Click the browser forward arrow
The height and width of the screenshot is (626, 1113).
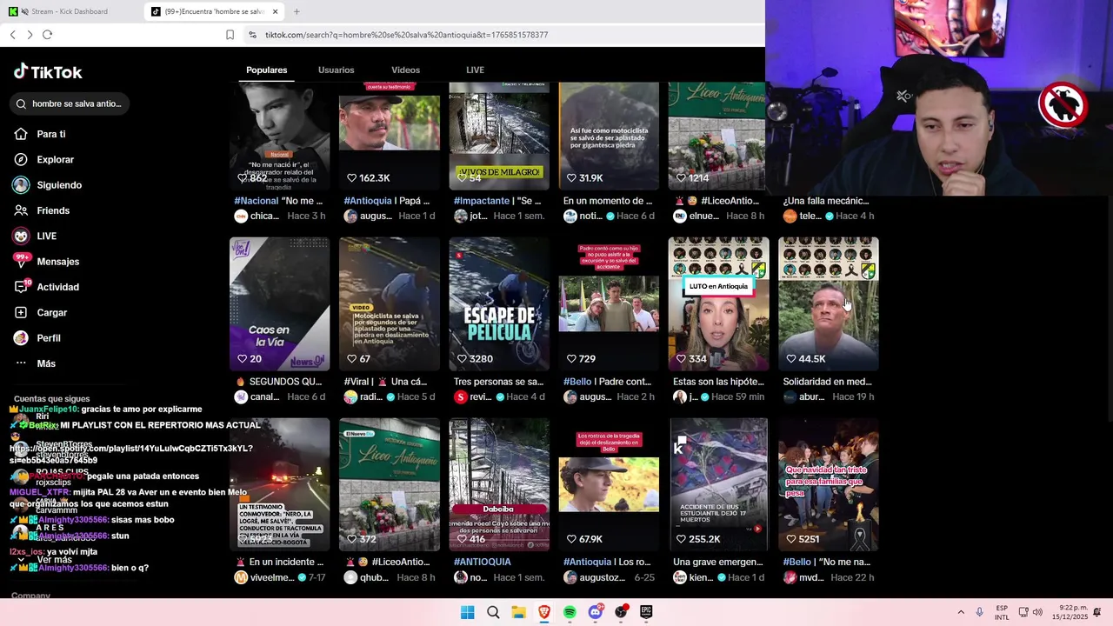pos(30,35)
